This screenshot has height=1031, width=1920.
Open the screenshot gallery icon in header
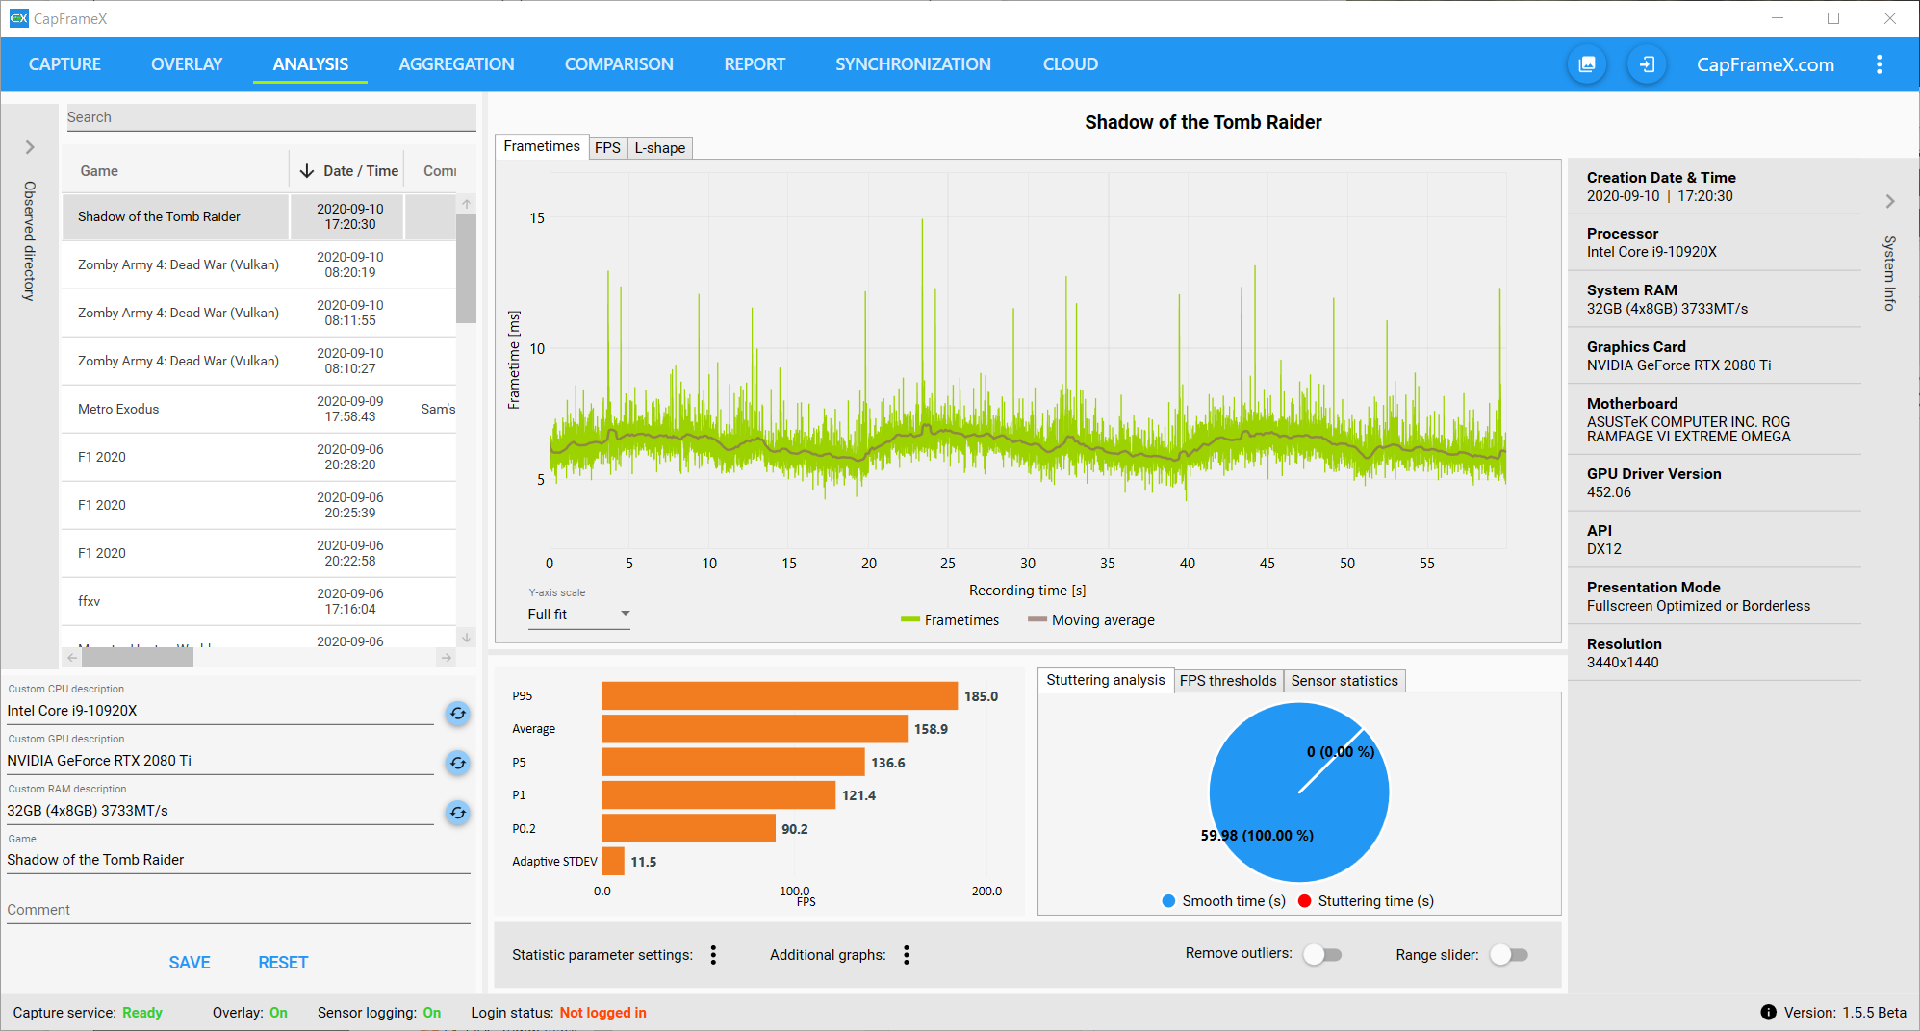(1587, 64)
